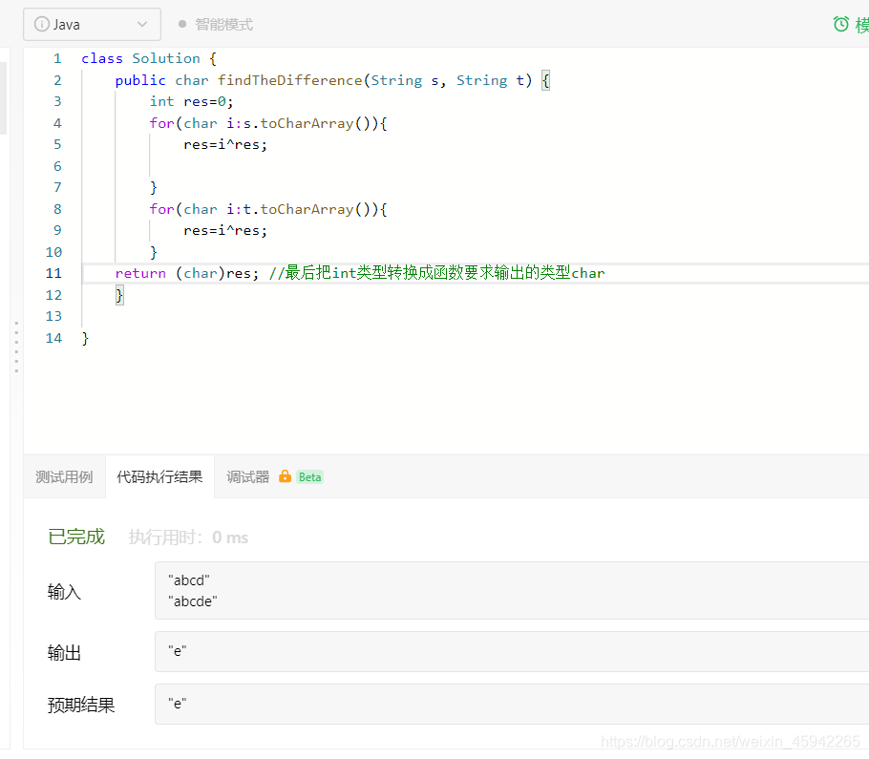
Task: Click the findTheDifference method name
Action: (x=290, y=80)
